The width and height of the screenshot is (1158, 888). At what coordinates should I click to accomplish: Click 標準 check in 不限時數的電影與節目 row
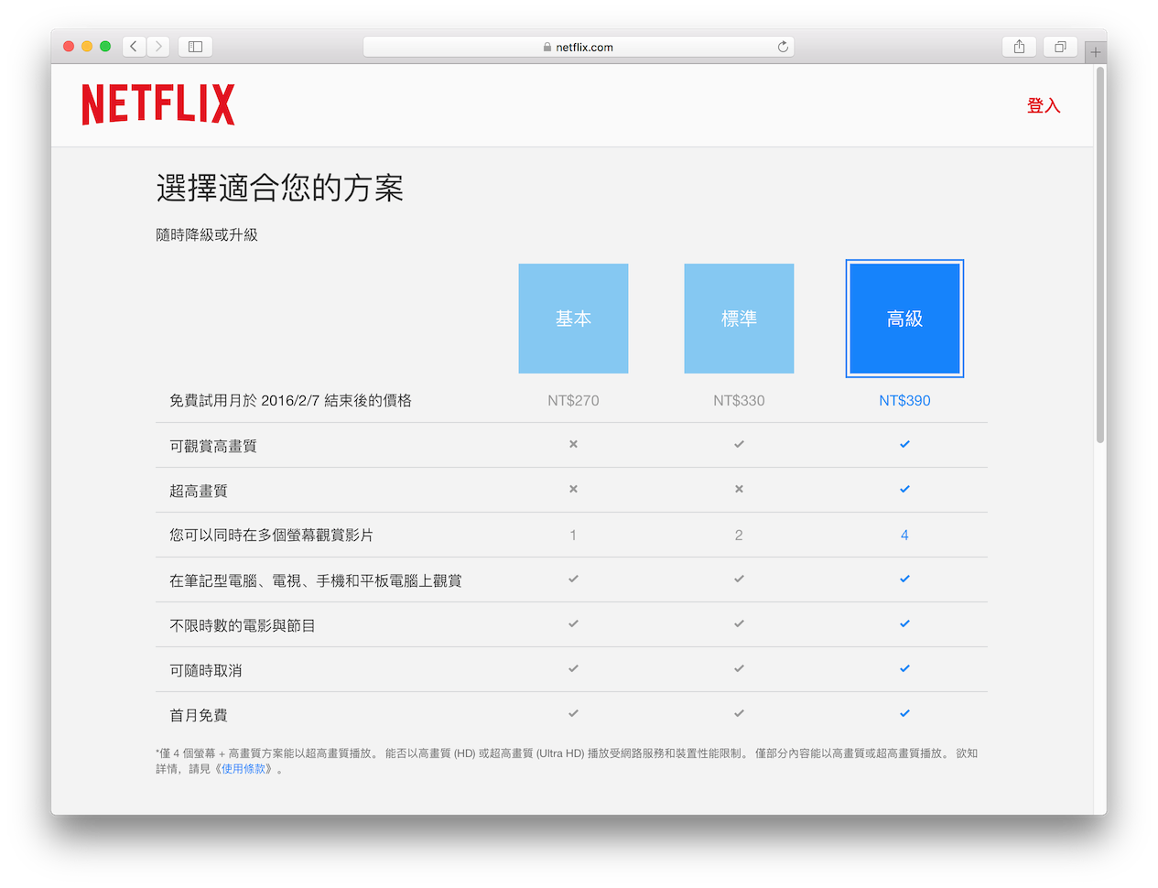tap(739, 623)
